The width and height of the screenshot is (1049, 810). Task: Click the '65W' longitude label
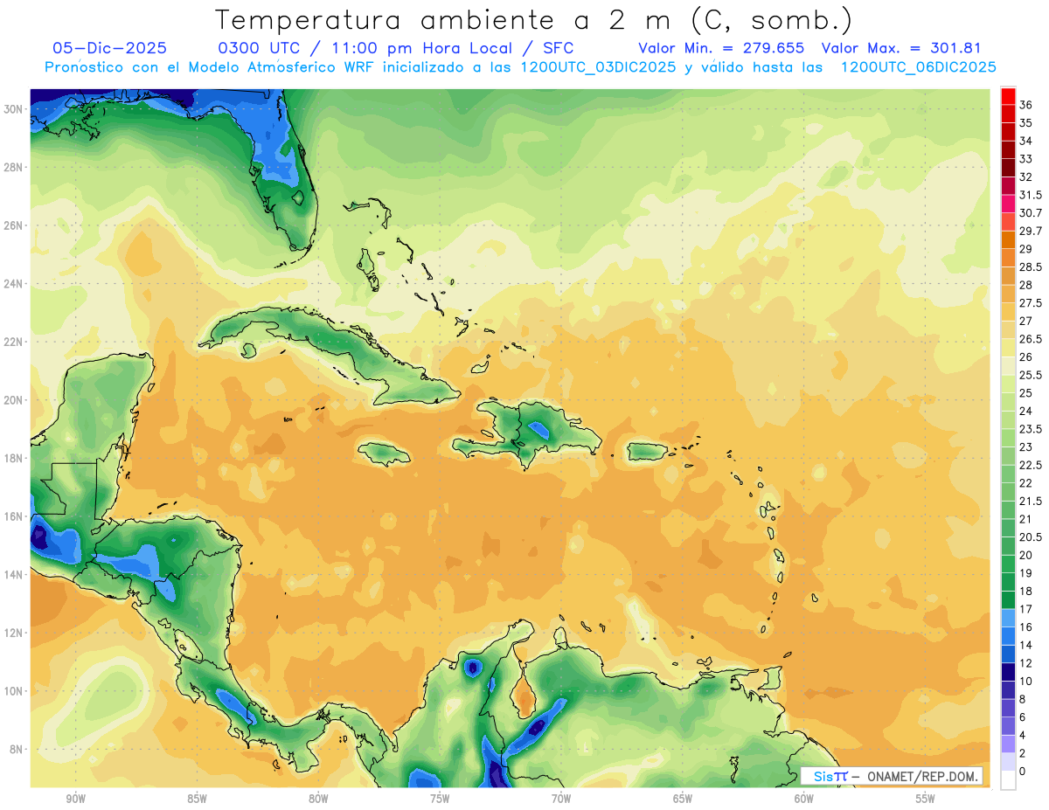683,799
